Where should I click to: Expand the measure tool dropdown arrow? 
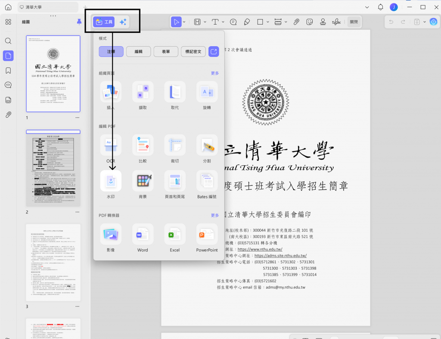[x=286, y=22]
